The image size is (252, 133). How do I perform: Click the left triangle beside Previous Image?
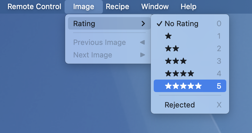click(x=142, y=43)
